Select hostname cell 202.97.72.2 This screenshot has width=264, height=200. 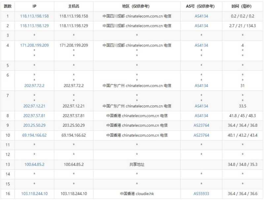74,85
